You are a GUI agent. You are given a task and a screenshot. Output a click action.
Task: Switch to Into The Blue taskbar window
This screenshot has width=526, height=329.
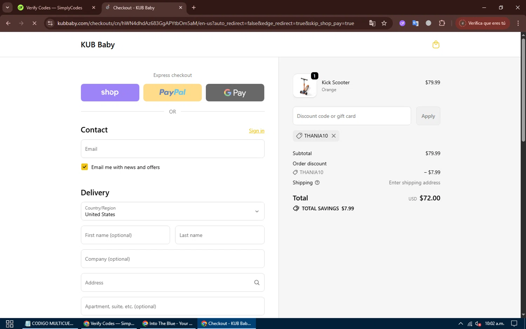[x=168, y=323]
